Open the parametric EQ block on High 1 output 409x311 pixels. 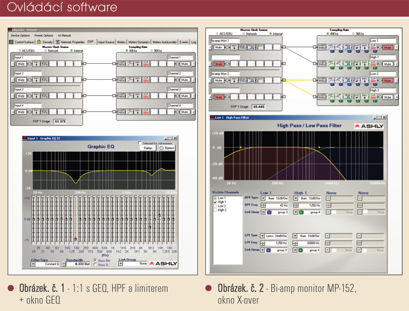[348, 64]
